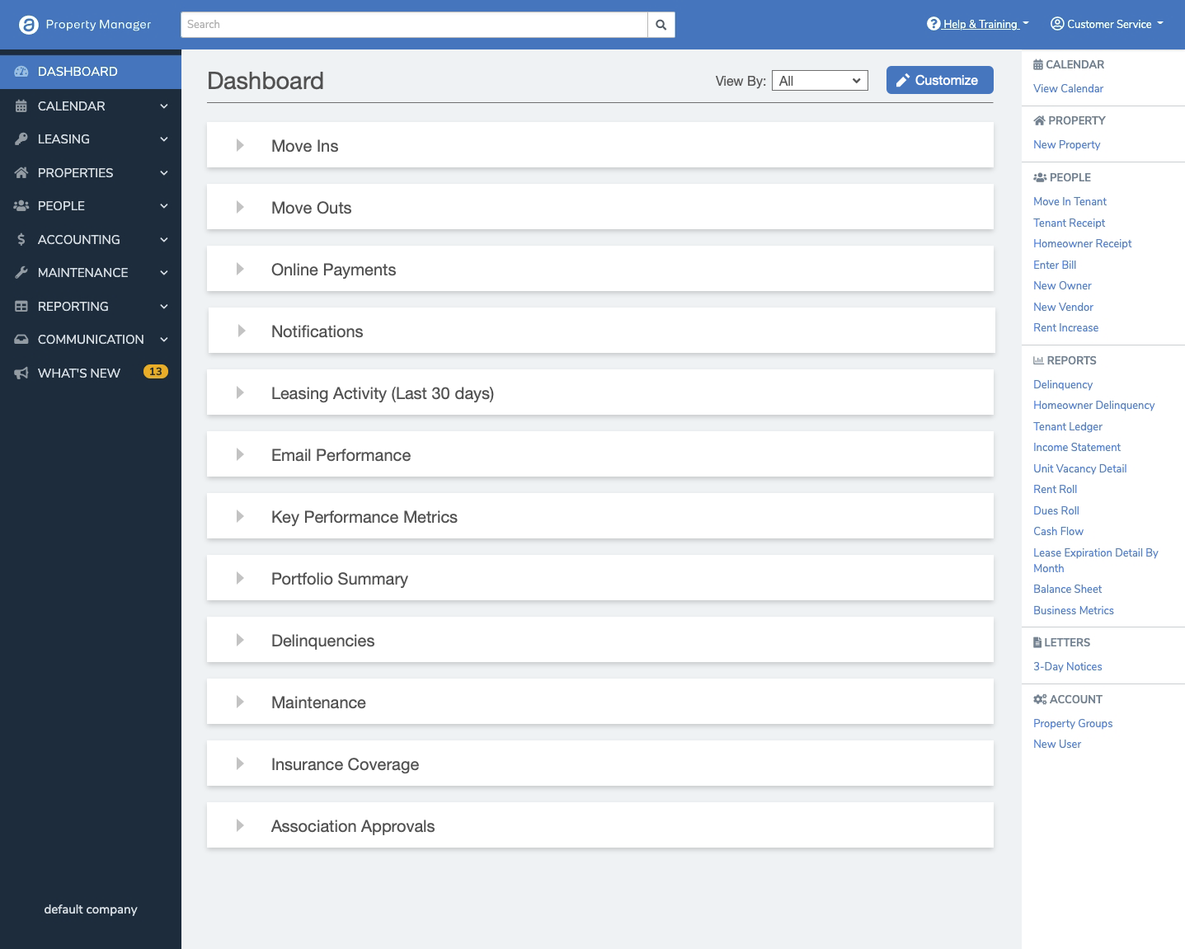
Task: Click the New User link
Action: (1057, 744)
